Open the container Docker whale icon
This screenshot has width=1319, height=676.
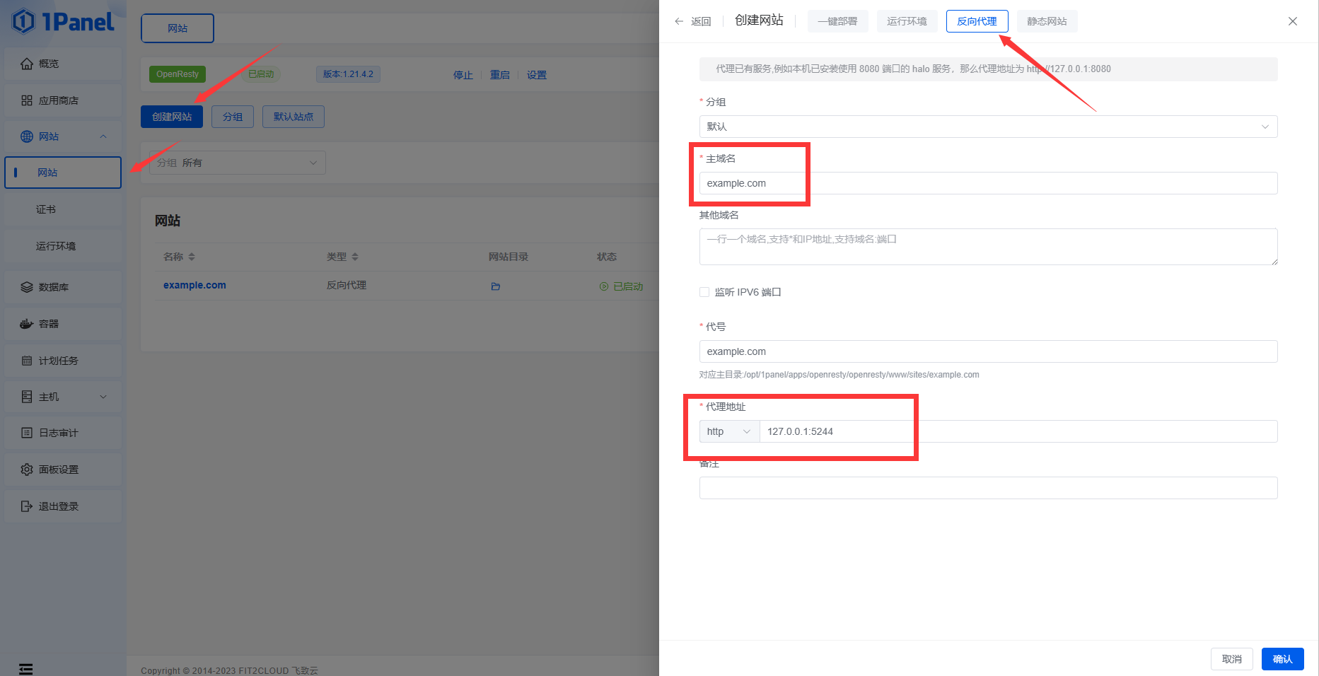[x=27, y=324]
